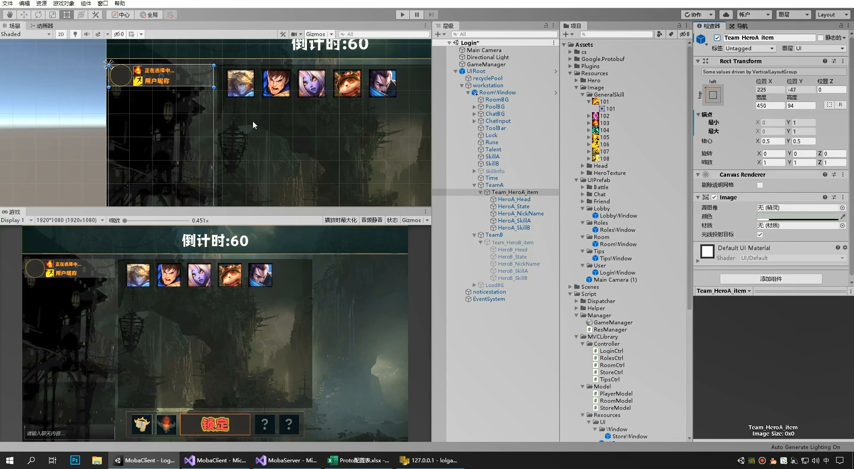
Task: Open Rect Transform preset settings icon
Action: 834,61
